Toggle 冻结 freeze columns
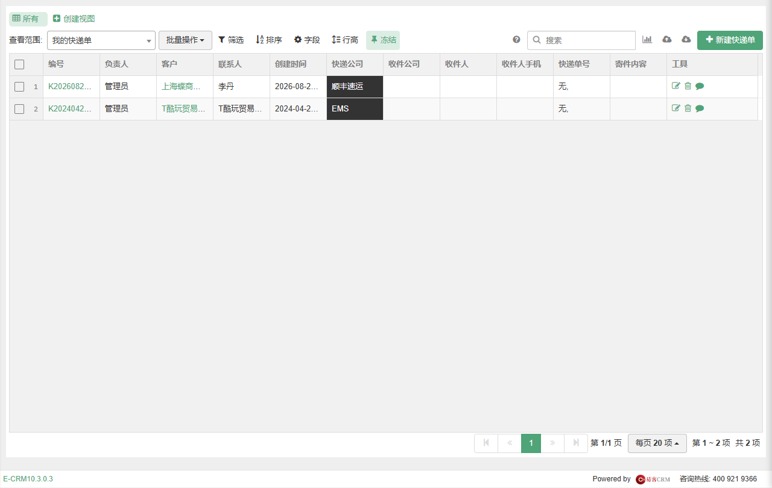Viewport: 772px width, 488px height. [383, 40]
